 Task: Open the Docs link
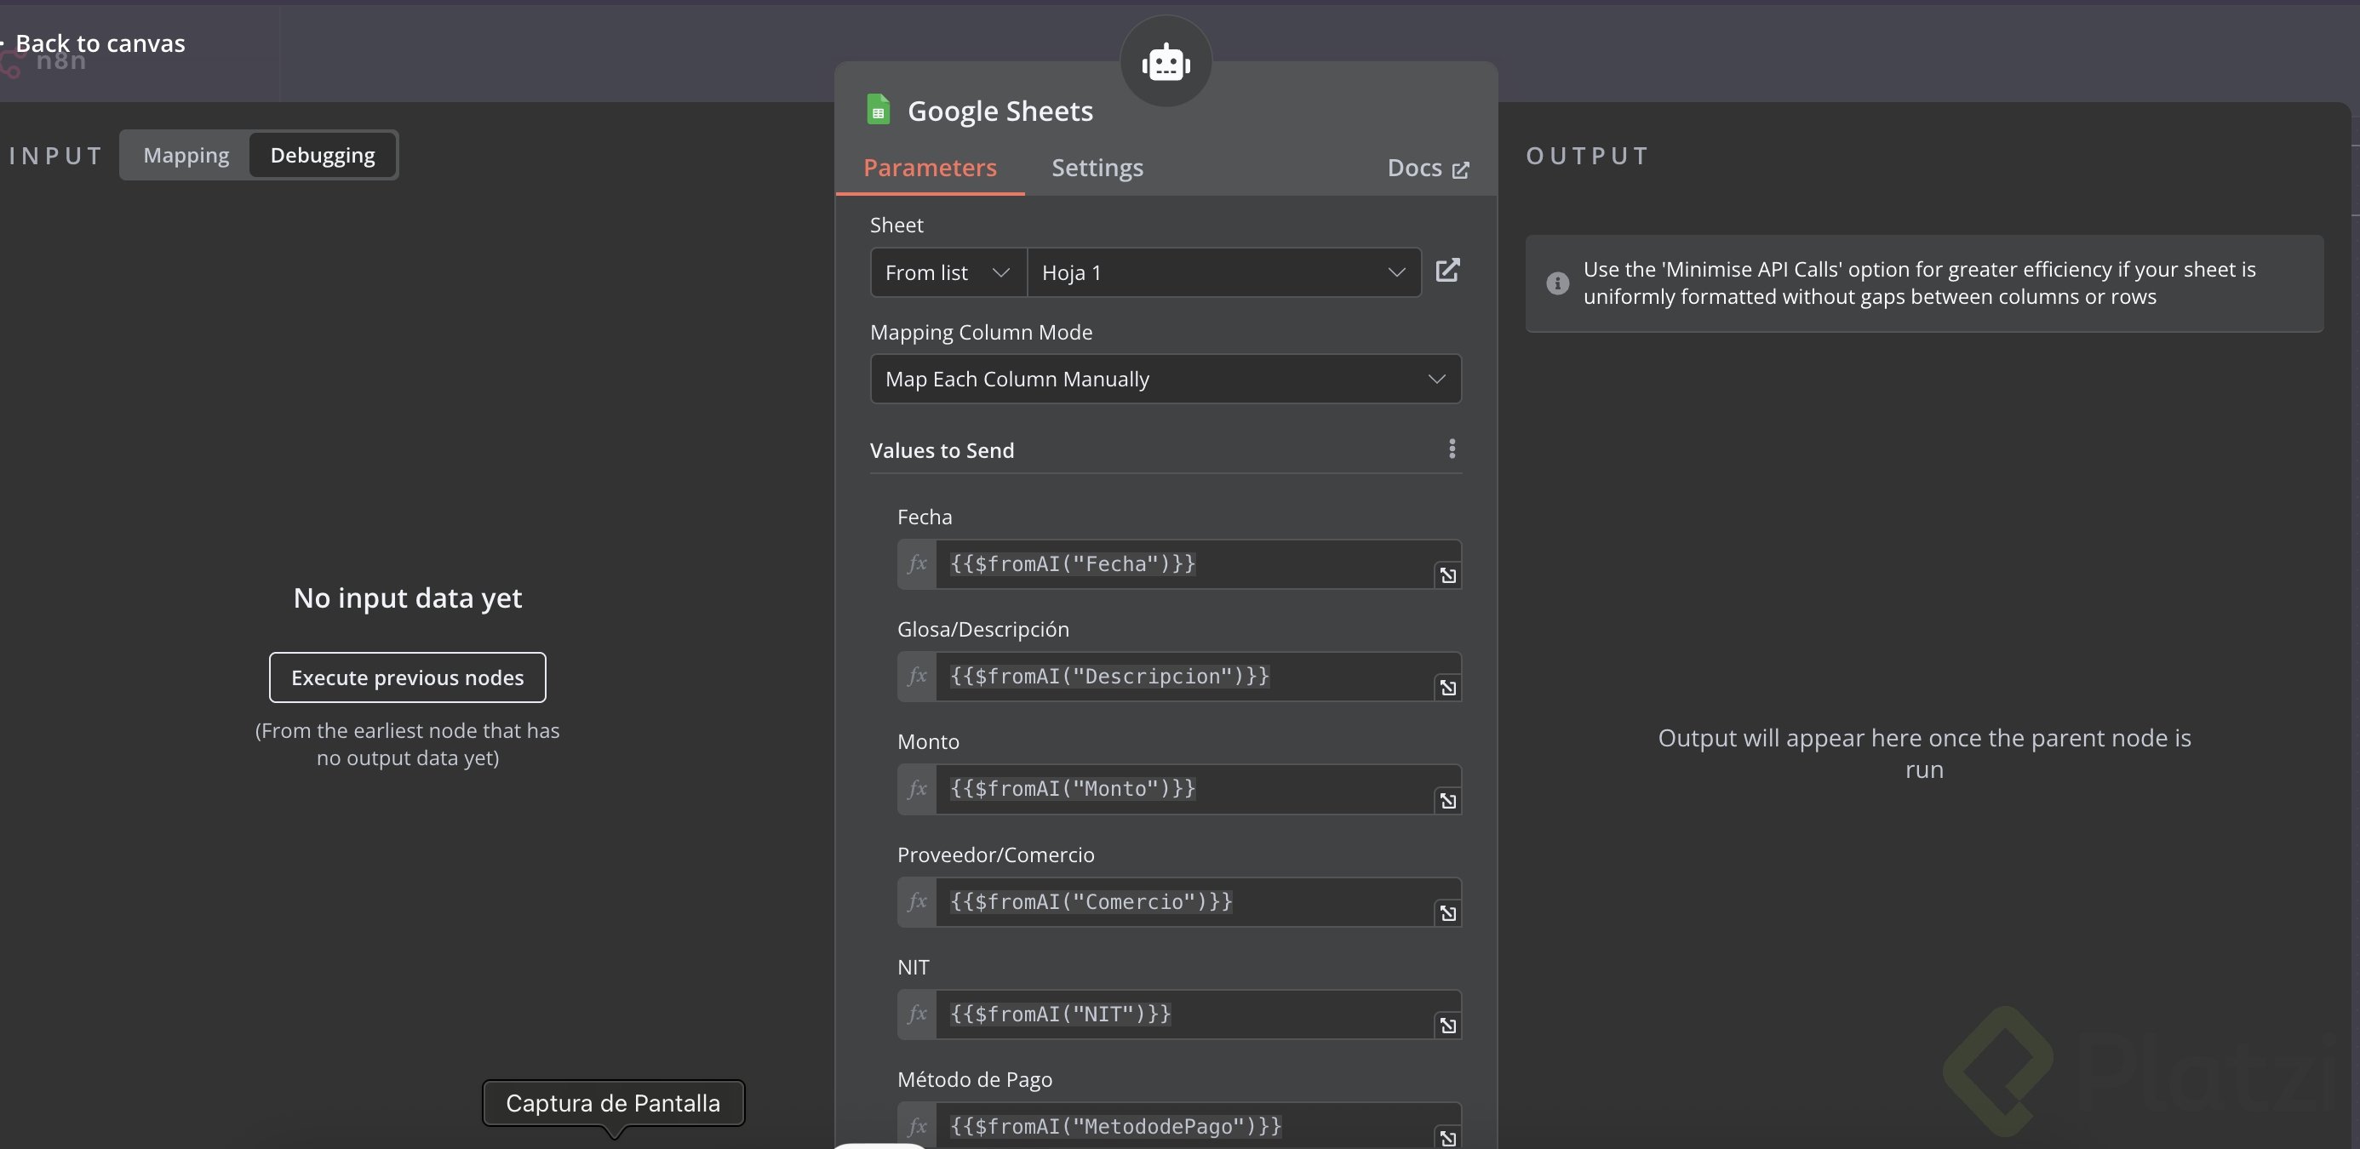[1426, 169]
